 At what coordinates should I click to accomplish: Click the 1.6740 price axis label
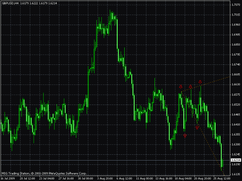point(236,64)
